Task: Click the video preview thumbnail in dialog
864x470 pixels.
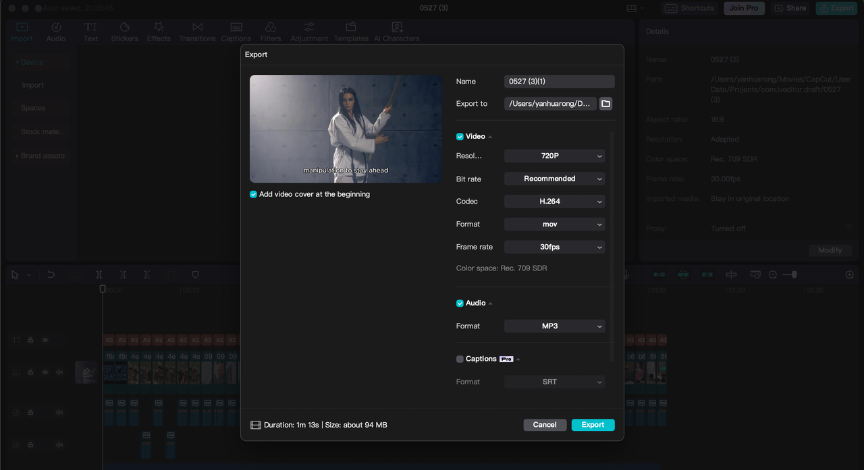Action: [346, 129]
